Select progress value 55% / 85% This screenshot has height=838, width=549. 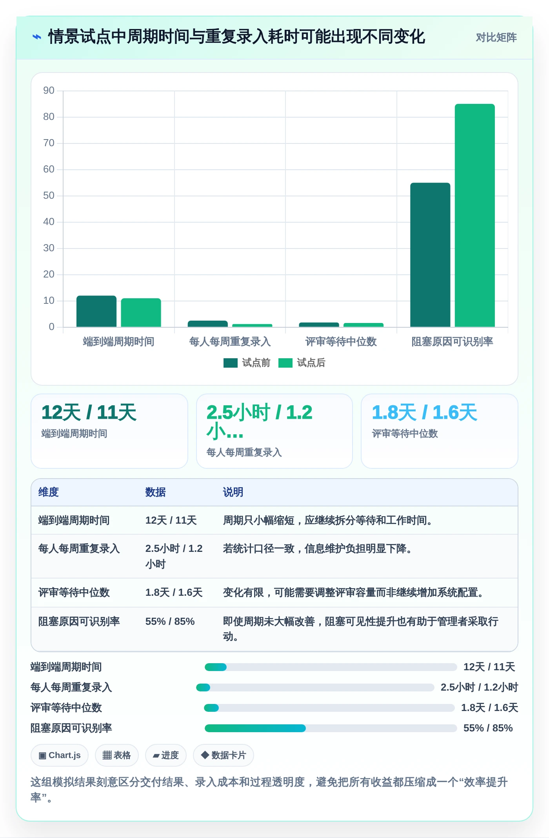point(488,728)
